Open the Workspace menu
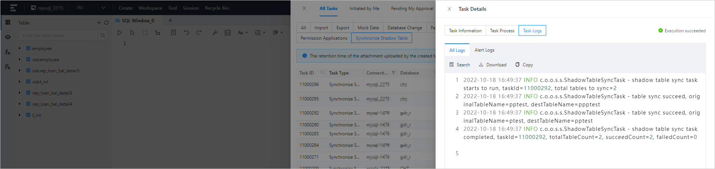This screenshot has height=169, width=715. click(150, 8)
